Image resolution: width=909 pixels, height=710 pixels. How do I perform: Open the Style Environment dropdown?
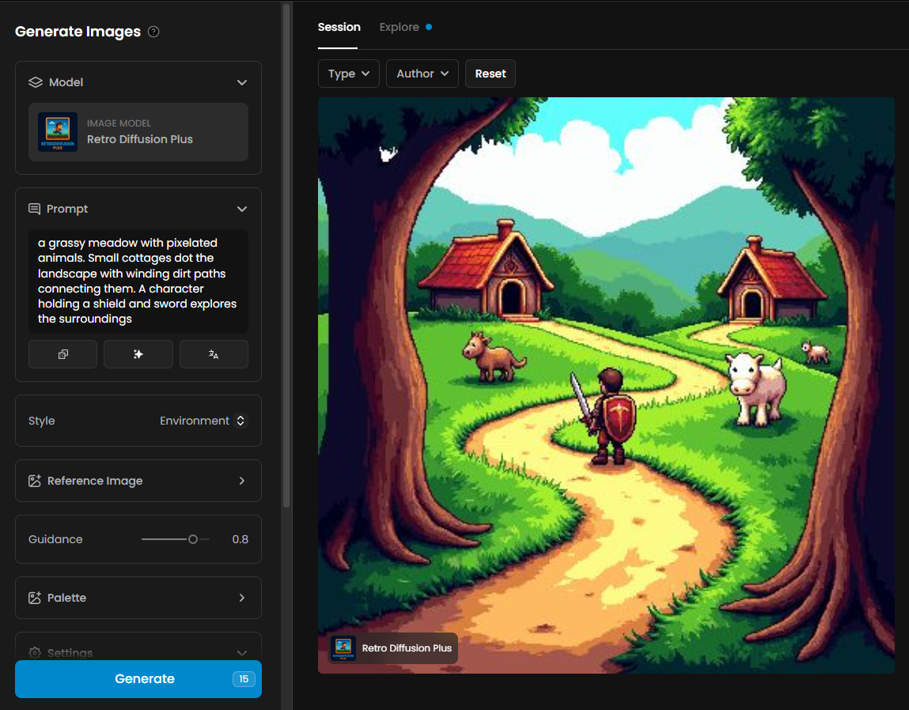click(203, 421)
